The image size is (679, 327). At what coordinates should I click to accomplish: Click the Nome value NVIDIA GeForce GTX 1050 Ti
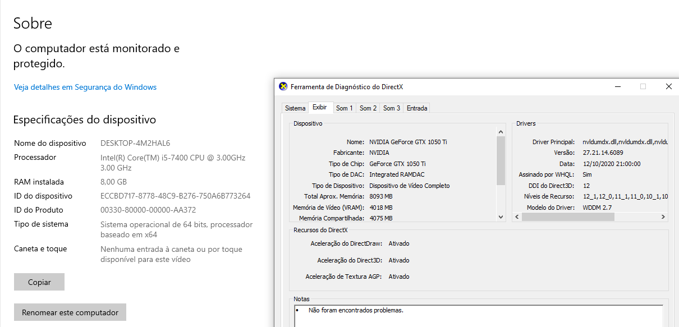408,142
